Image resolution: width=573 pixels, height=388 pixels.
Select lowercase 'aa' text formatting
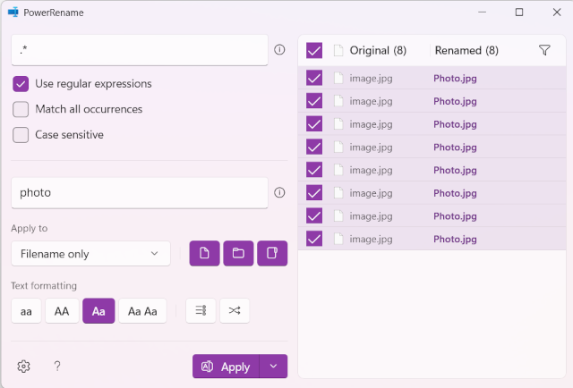(x=26, y=311)
